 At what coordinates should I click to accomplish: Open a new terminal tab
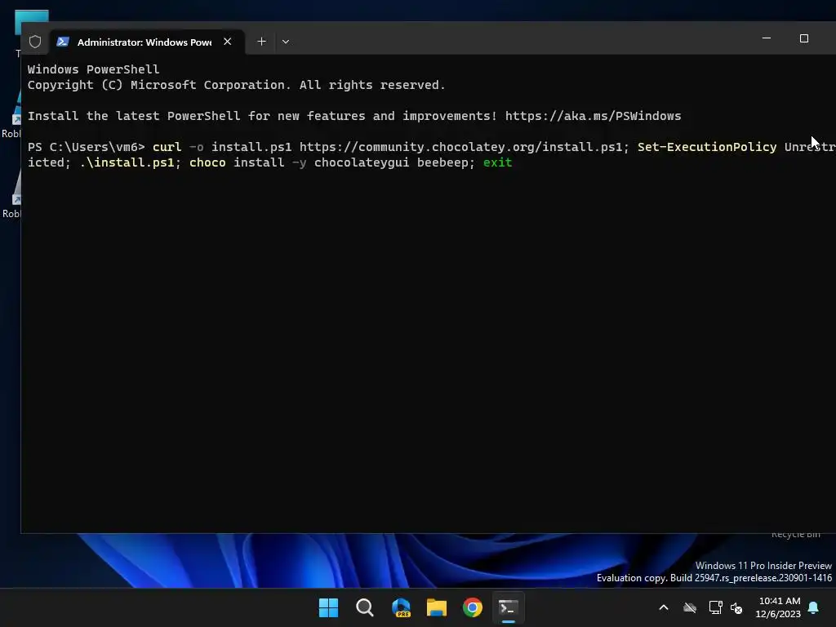pos(261,42)
